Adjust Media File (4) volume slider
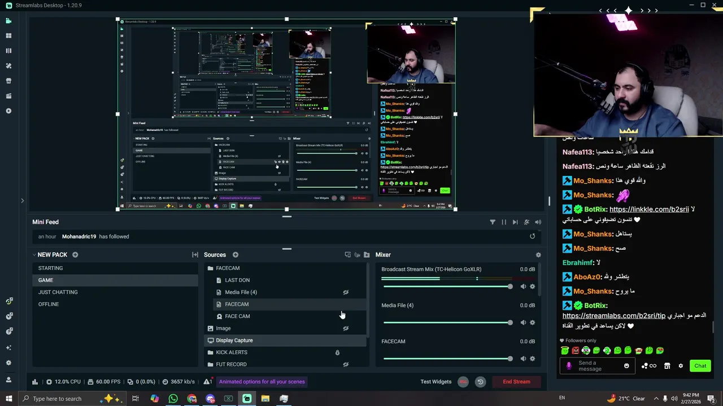The width and height of the screenshot is (723, 406). coord(447,323)
